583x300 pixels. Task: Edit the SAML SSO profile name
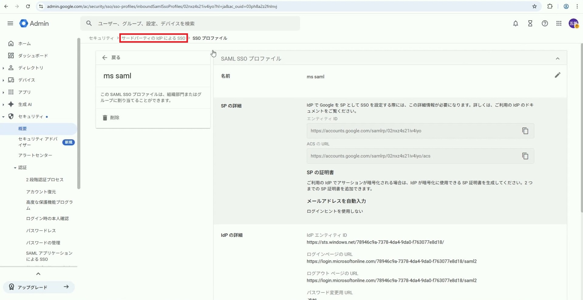tap(557, 75)
